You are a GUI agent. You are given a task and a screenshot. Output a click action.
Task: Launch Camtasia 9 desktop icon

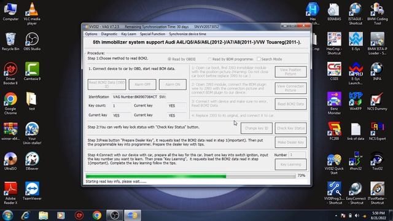pos(32,71)
